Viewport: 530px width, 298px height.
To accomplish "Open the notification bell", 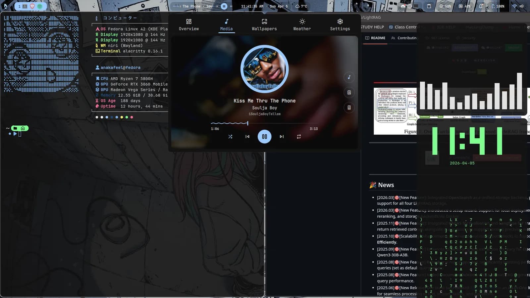I will 481,6.
